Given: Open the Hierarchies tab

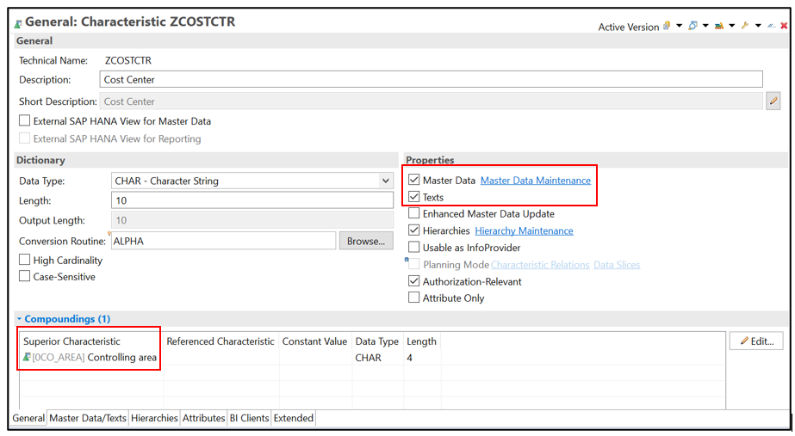Looking at the screenshot, I should tap(154, 418).
